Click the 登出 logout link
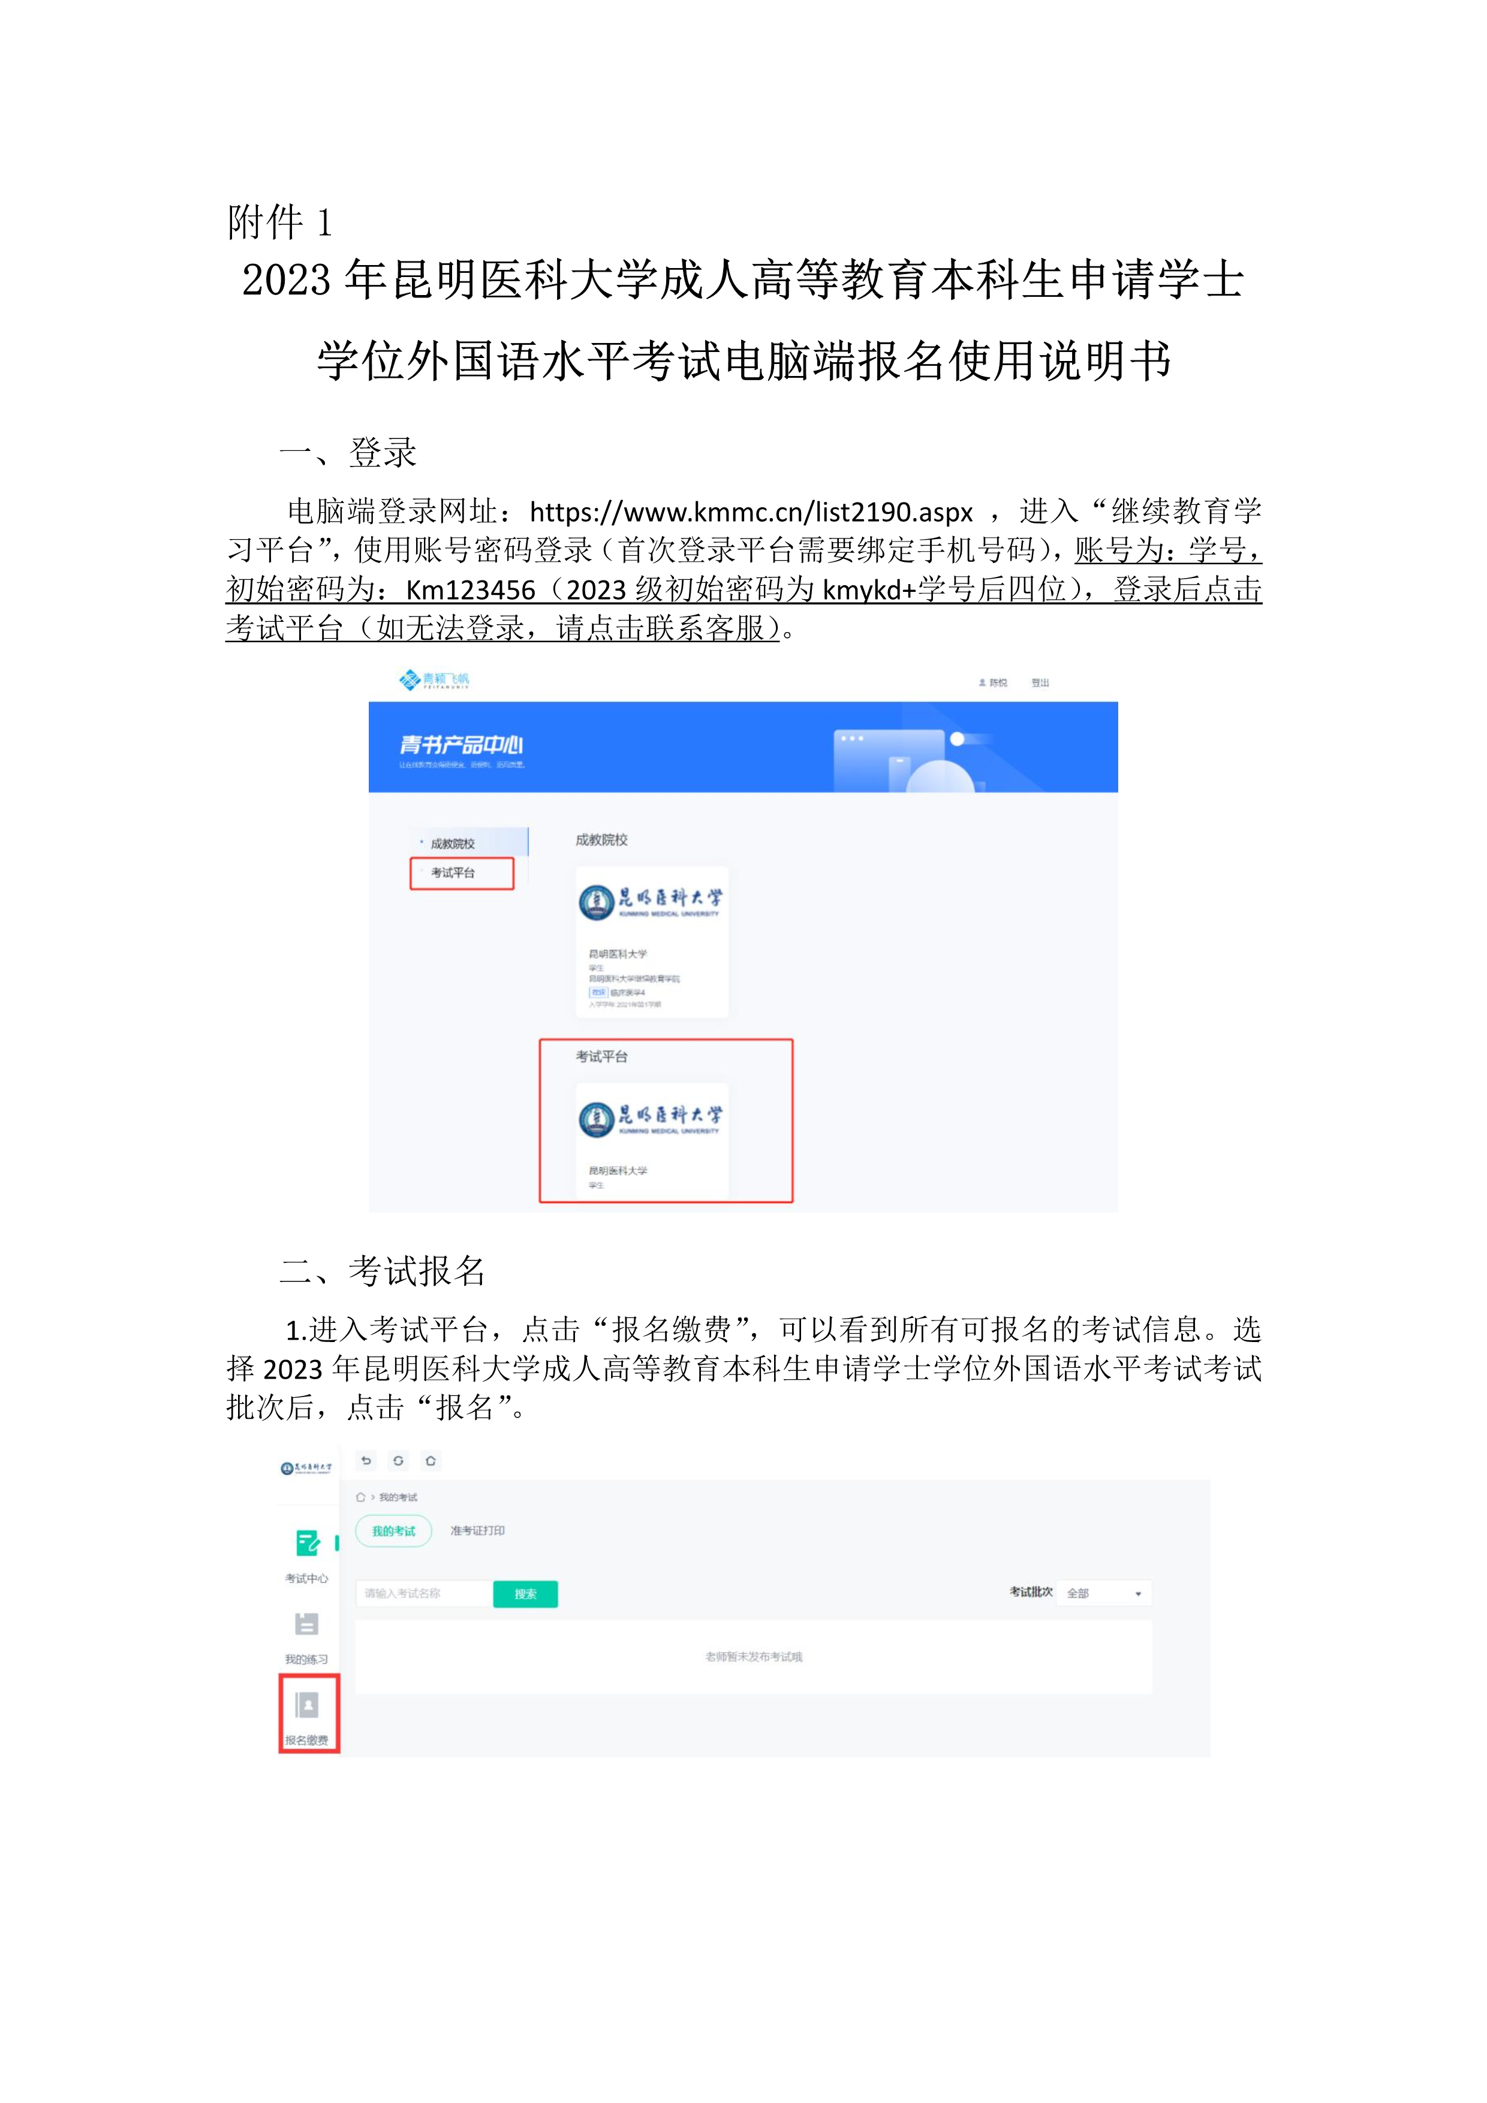Viewport: 1487px width, 2103px height. [1040, 683]
